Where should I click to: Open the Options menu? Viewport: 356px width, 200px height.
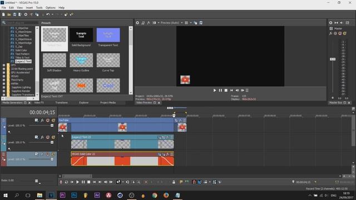coord(51,7)
